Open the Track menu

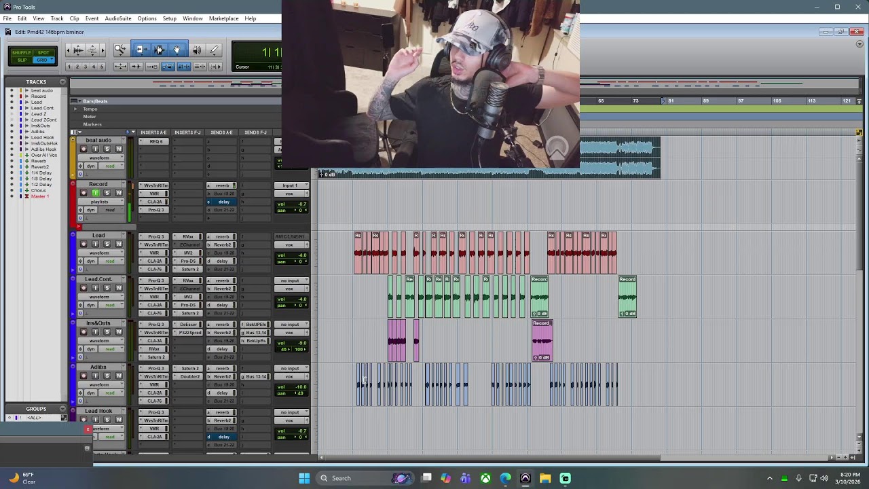click(57, 18)
